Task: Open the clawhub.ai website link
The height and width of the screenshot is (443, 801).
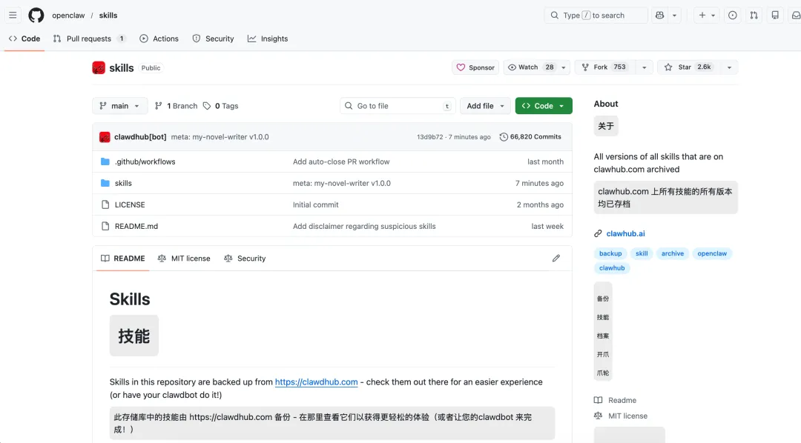Action: 625,233
